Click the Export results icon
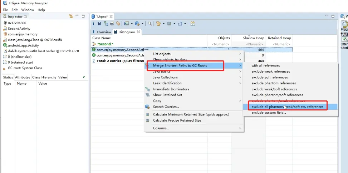 coord(180,24)
